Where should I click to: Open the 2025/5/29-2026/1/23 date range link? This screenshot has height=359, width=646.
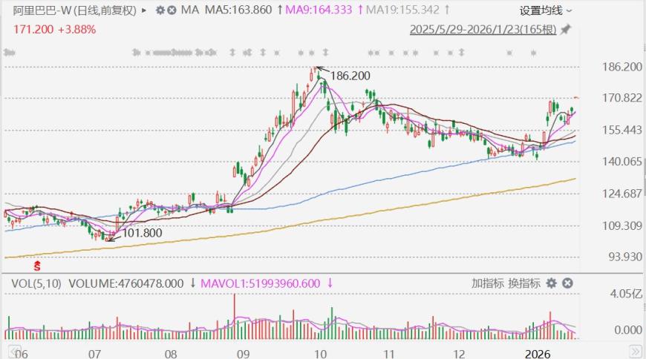click(483, 30)
